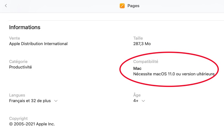Click the Taille label
Image resolution: width=224 pixels, height=132 pixels.
click(138, 38)
